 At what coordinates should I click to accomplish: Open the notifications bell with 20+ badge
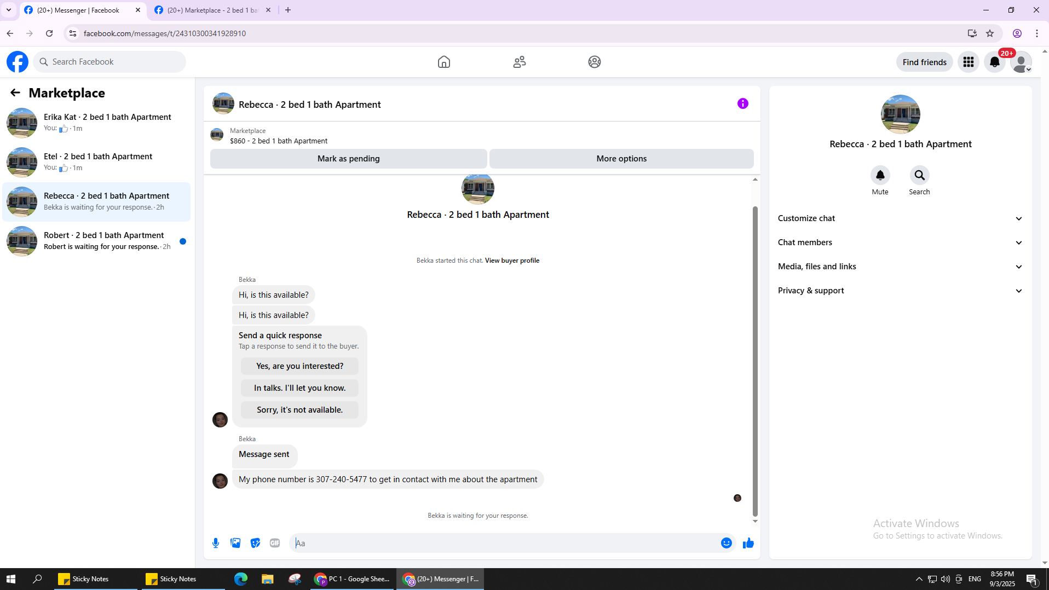995,62
